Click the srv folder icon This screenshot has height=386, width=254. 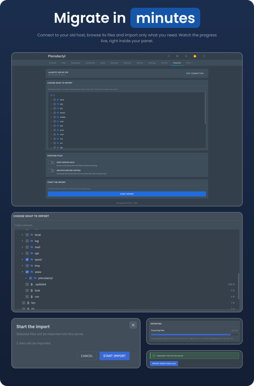pyautogui.click(x=58, y=143)
